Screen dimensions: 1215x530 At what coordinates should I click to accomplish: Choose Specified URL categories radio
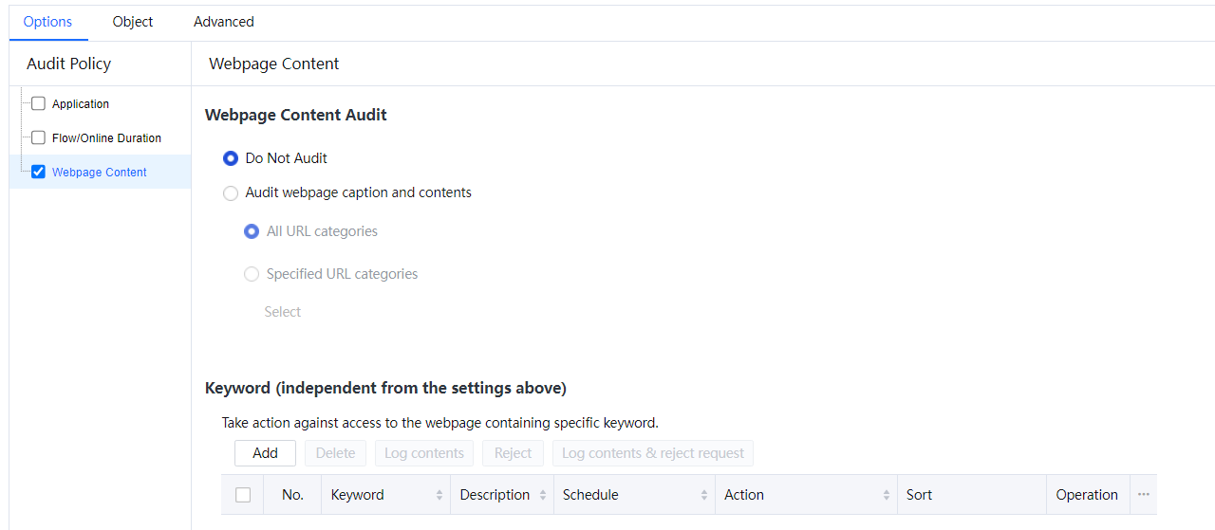(252, 274)
